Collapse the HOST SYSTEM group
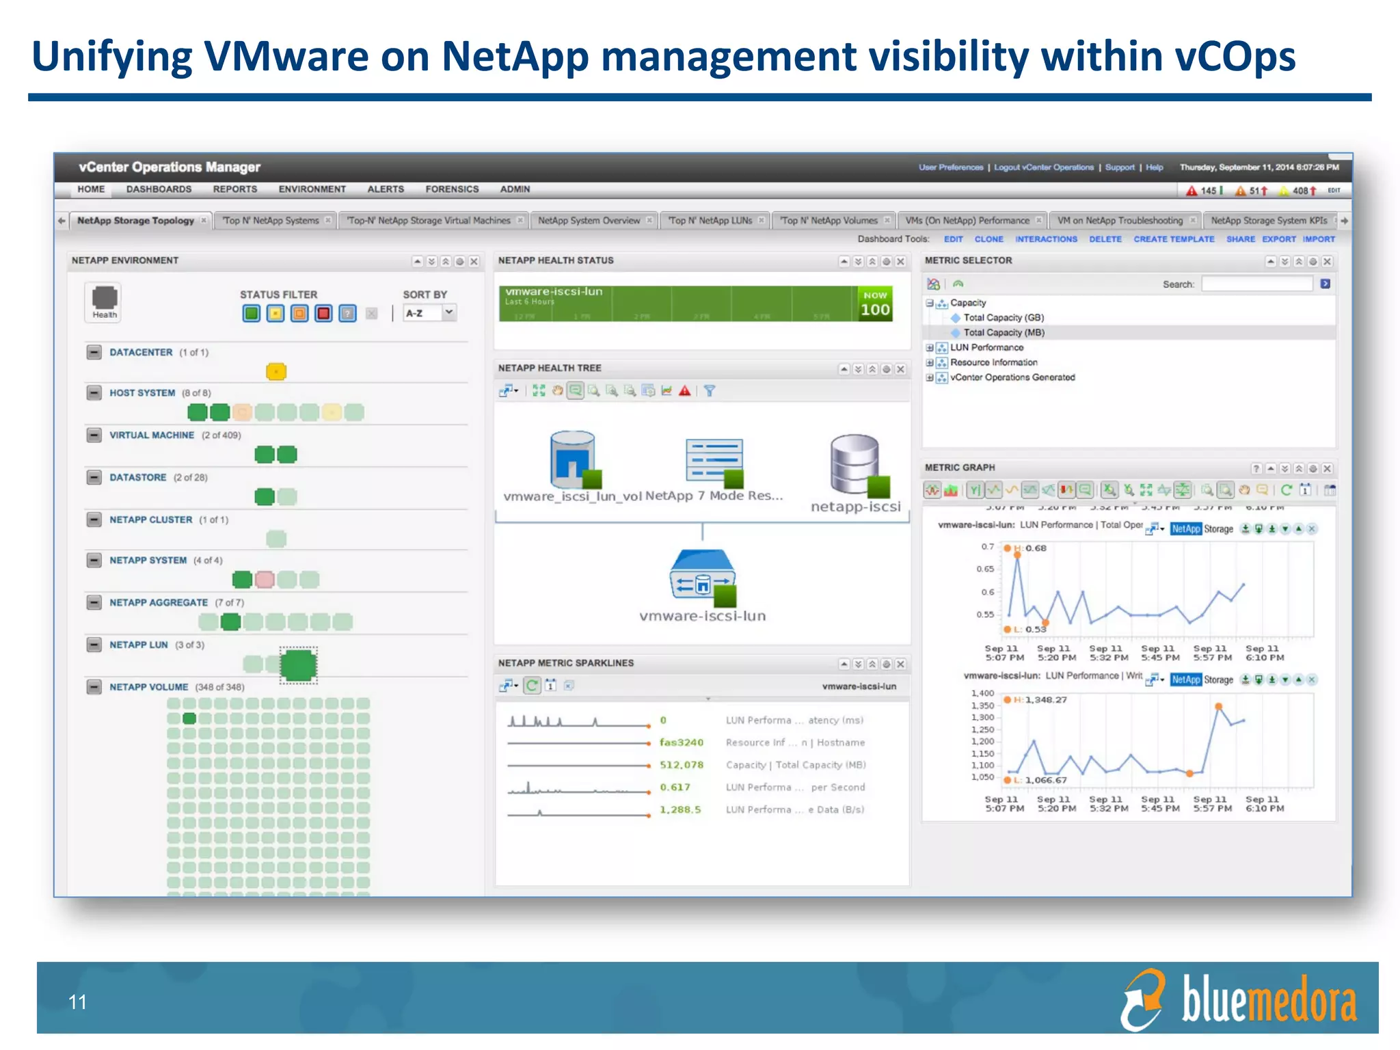Viewport: 1400px width, 1050px height. (x=94, y=392)
